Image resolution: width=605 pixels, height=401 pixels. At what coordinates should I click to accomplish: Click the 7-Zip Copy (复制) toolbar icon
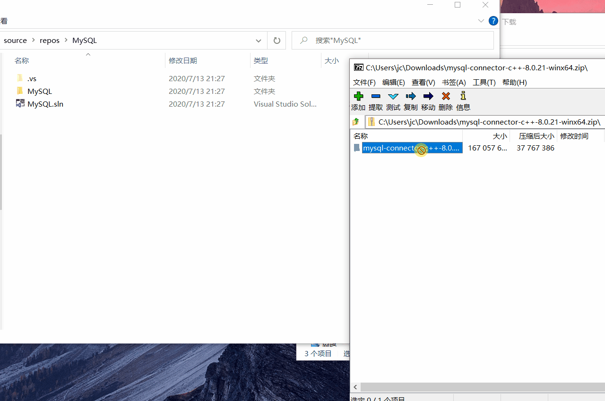click(411, 96)
